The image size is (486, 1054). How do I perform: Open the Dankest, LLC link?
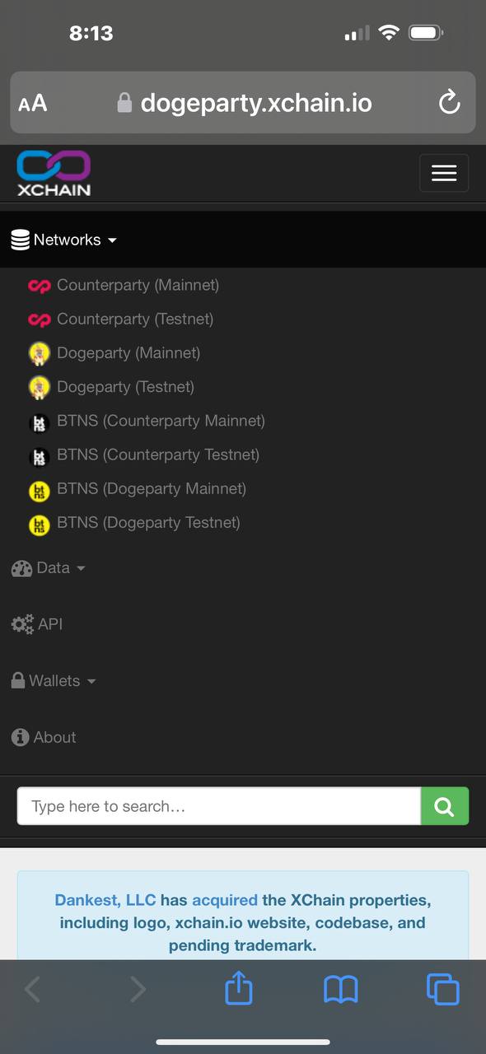point(105,900)
